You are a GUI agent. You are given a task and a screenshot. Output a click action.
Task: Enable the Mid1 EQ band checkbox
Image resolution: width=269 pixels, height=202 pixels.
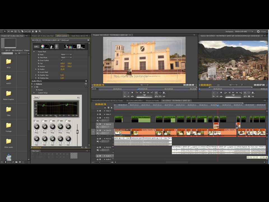tap(43, 121)
